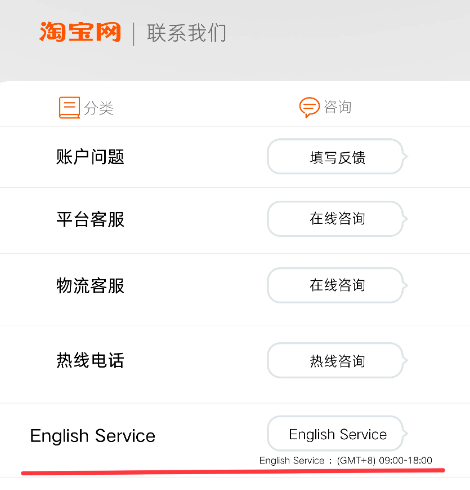This screenshot has height=490, width=470.
Task: Select the English Service row label
Action: (93, 436)
